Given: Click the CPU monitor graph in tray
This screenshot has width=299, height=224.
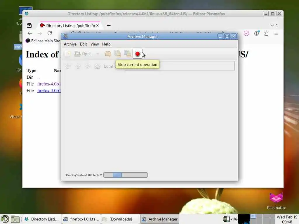Looking at the screenshot, I should [x=244, y=219].
